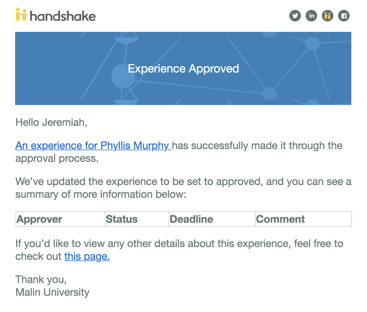The height and width of the screenshot is (312, 367).
Task: Click the Experience Approved banner
Action: click(x=183, y=68)
